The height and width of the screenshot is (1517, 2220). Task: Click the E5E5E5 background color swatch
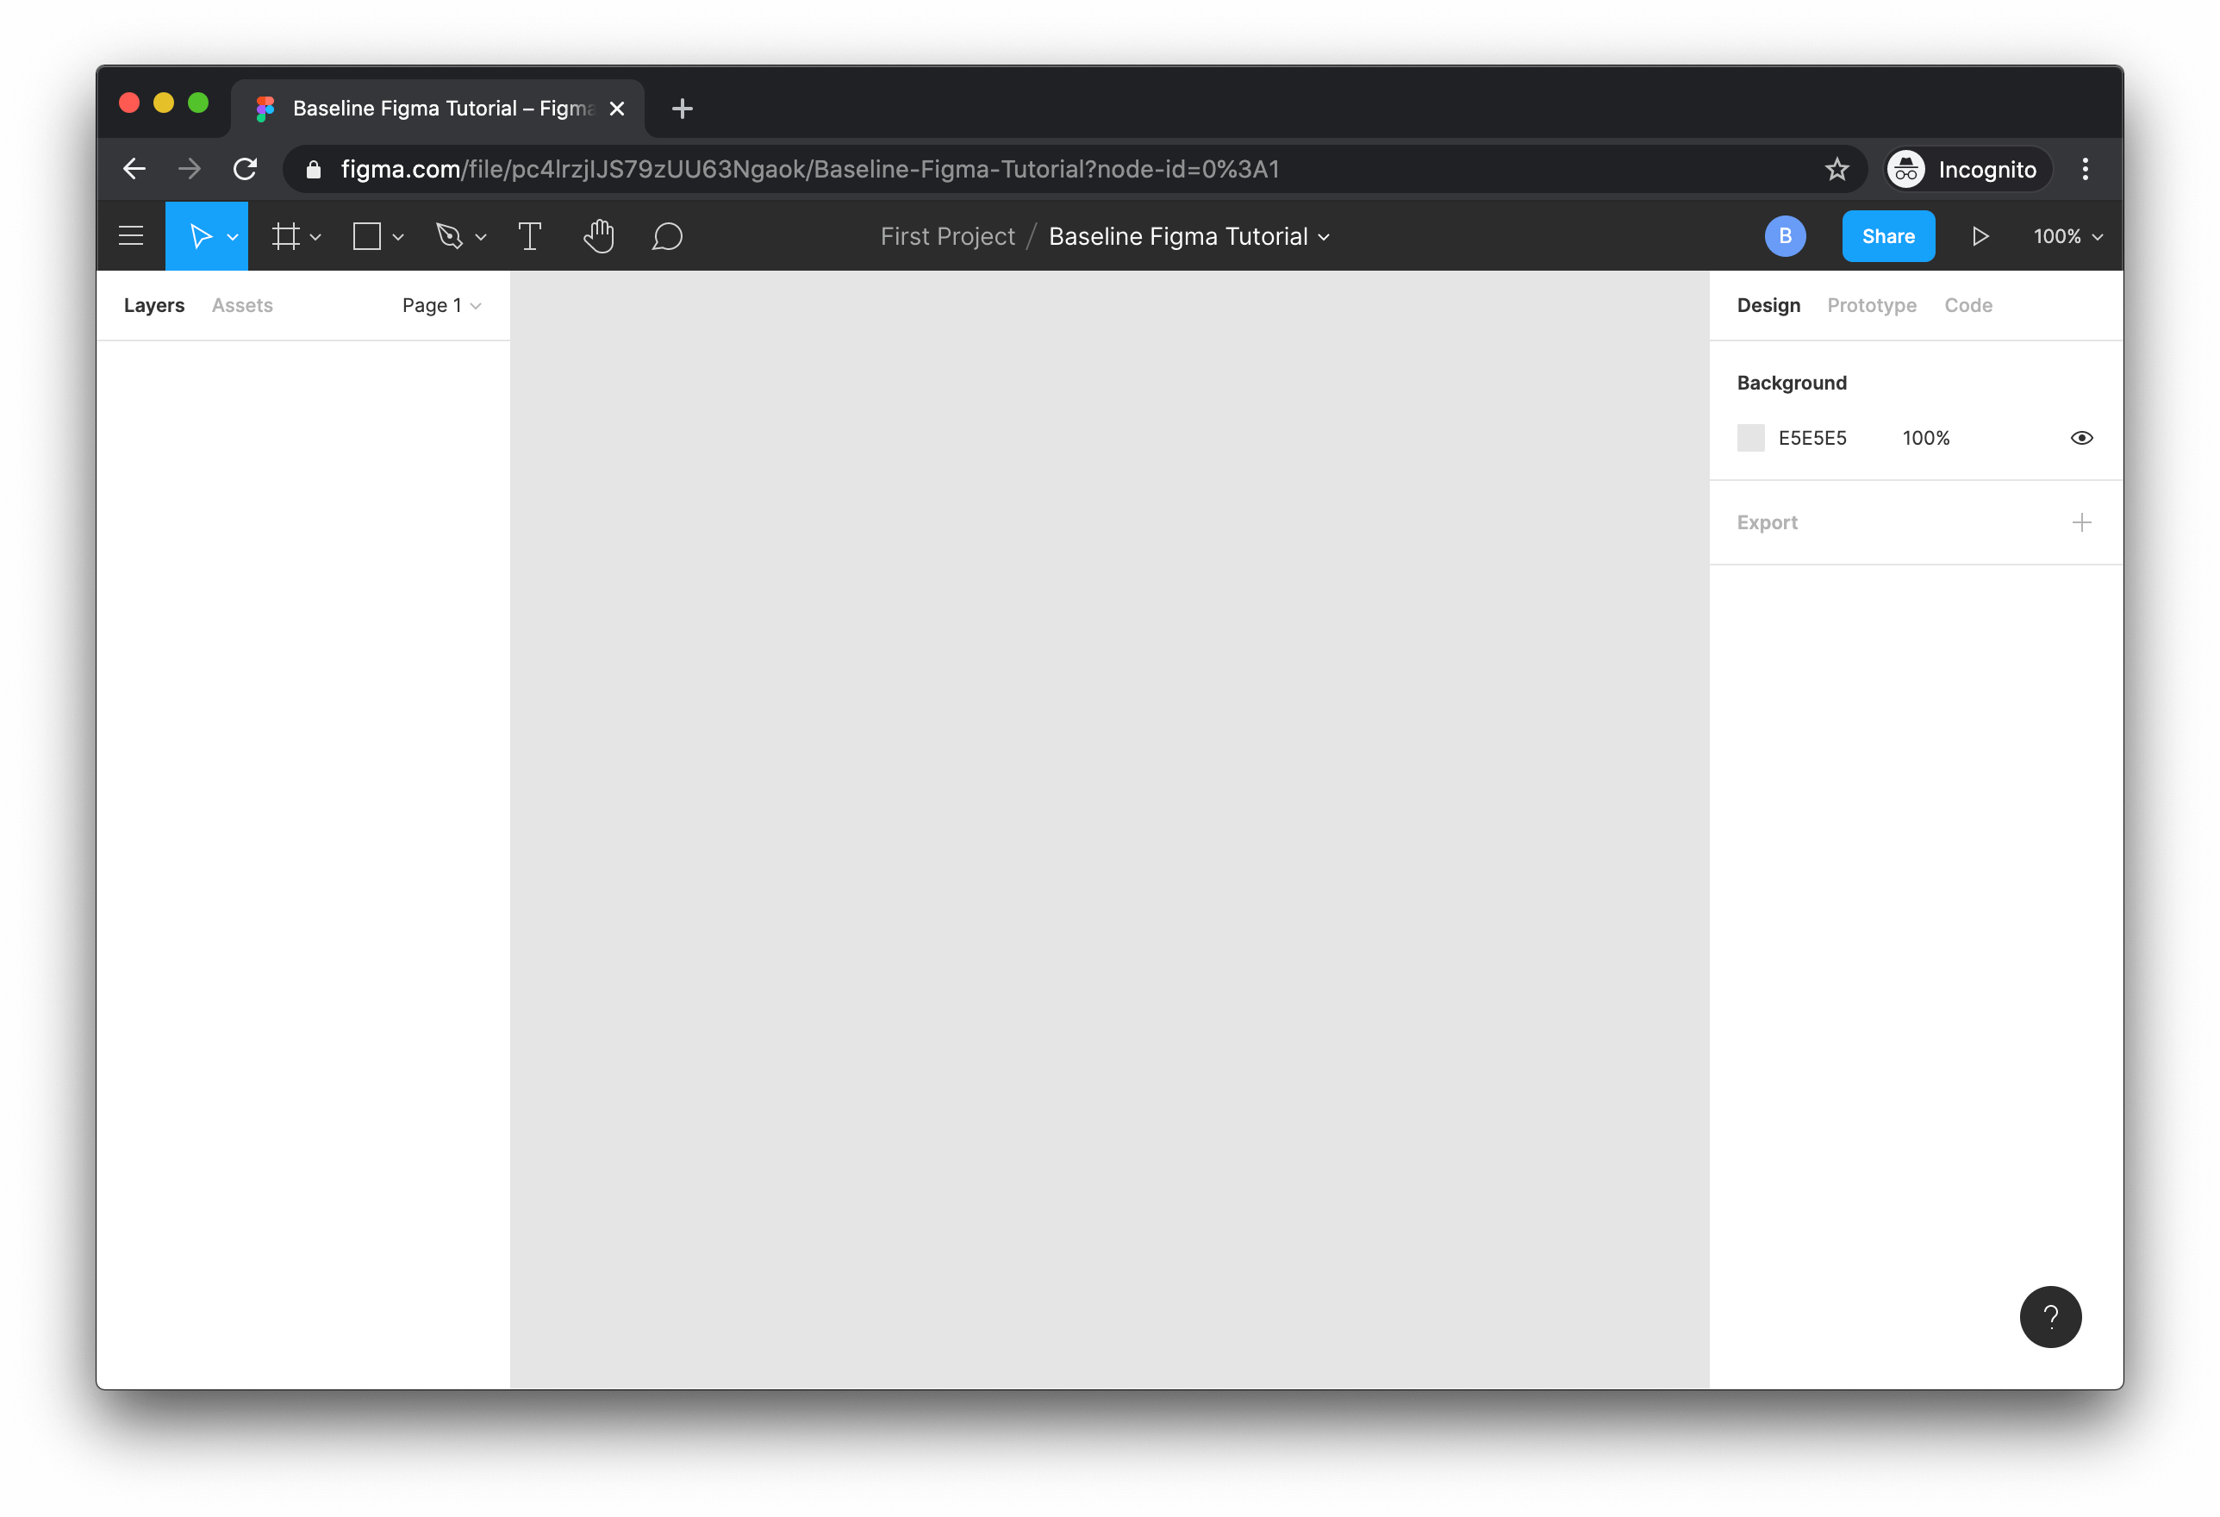[x=1750, y=438]
